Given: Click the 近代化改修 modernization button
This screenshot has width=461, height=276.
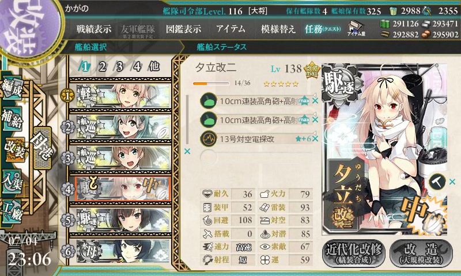Looking at the screenshot, I should point(354,253).
